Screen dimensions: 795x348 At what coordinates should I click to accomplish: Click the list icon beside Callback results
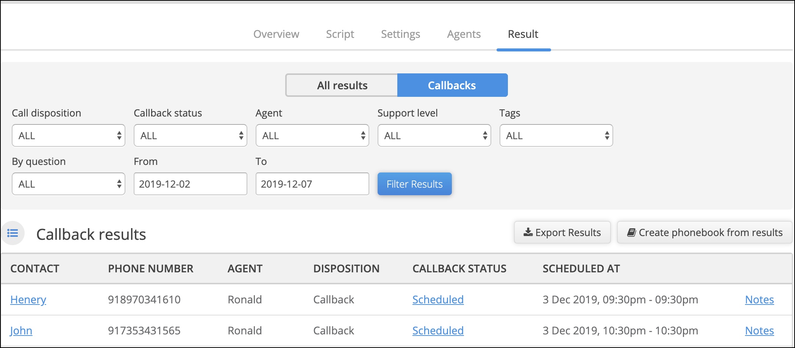click(12, 233)
